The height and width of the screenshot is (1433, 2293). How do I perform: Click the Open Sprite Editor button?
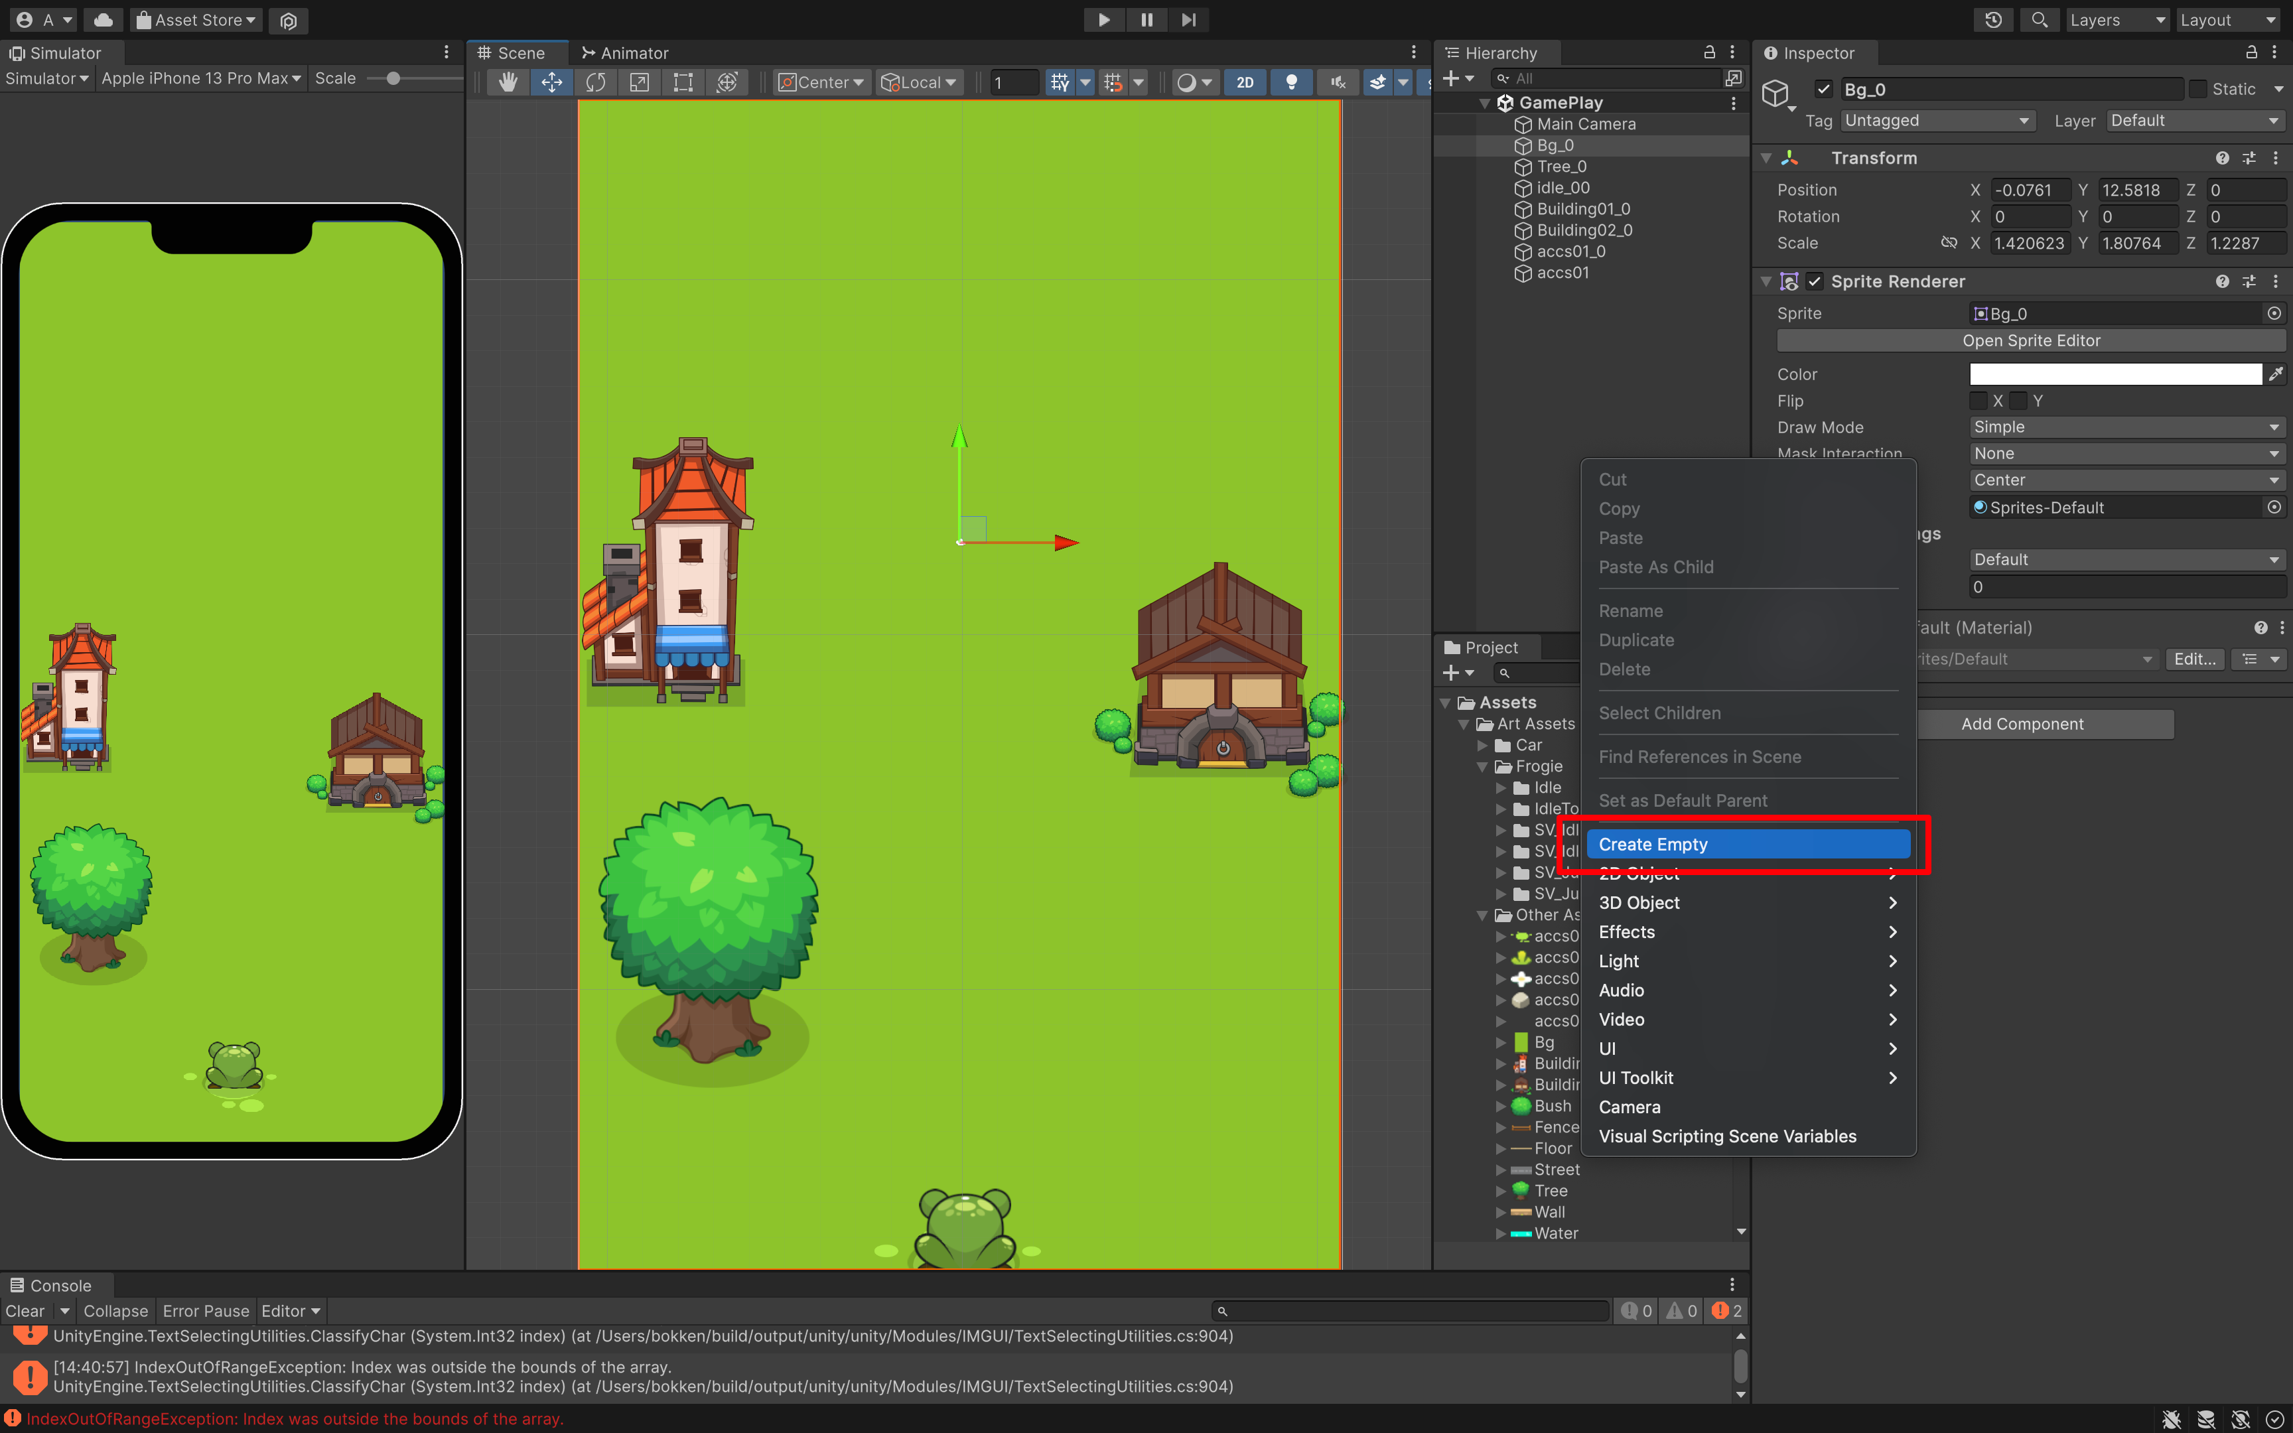pos(2032,340)
